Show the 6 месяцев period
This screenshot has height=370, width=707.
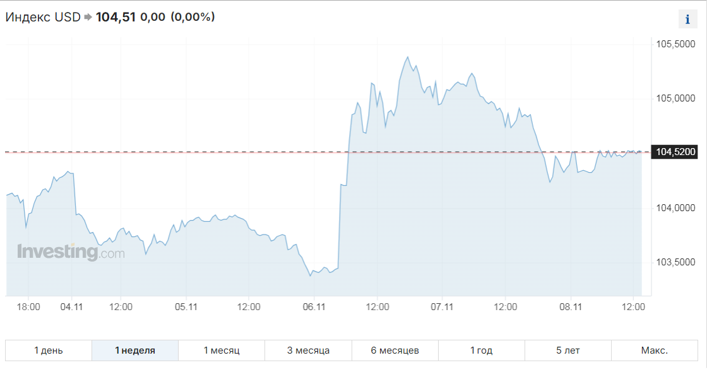395,350
